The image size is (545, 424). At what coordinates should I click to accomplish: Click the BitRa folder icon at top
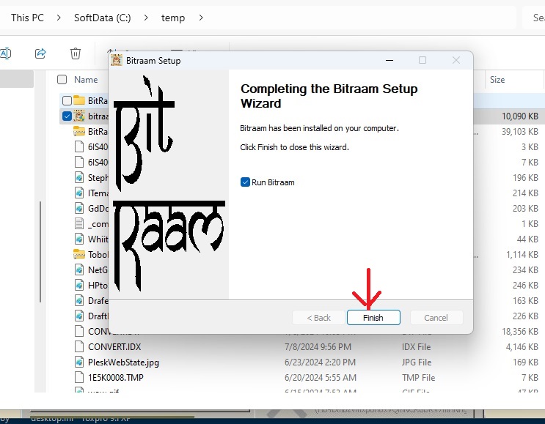point(79,100)
